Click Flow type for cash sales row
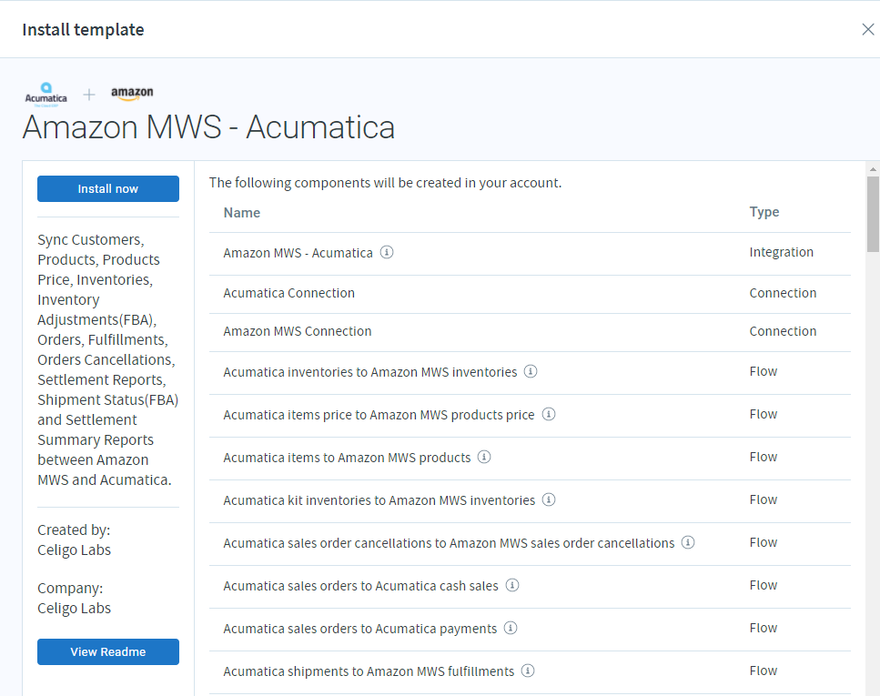880x696 pixels. (x=764, y=585)
